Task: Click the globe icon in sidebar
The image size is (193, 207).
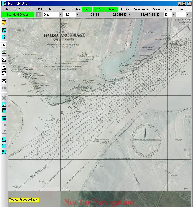Action: coord(4,51)
